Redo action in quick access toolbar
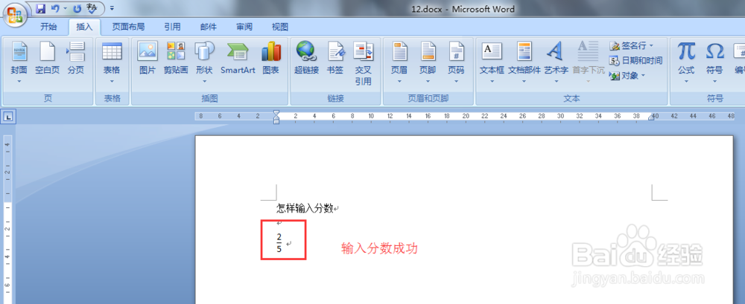The image size is (745, 304). (x=77, y=8)
